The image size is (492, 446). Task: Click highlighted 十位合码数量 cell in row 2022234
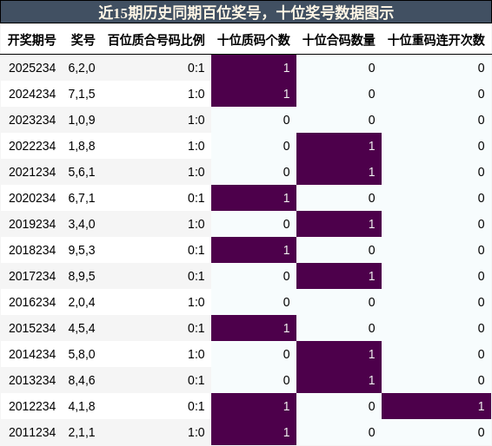339,146
